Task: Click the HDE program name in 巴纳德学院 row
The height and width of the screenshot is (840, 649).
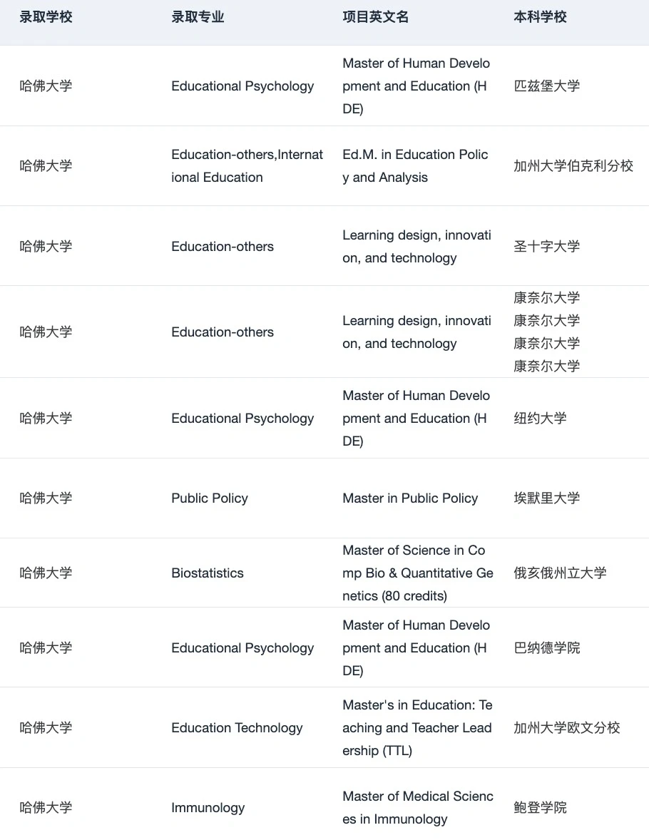Action: 416,648
